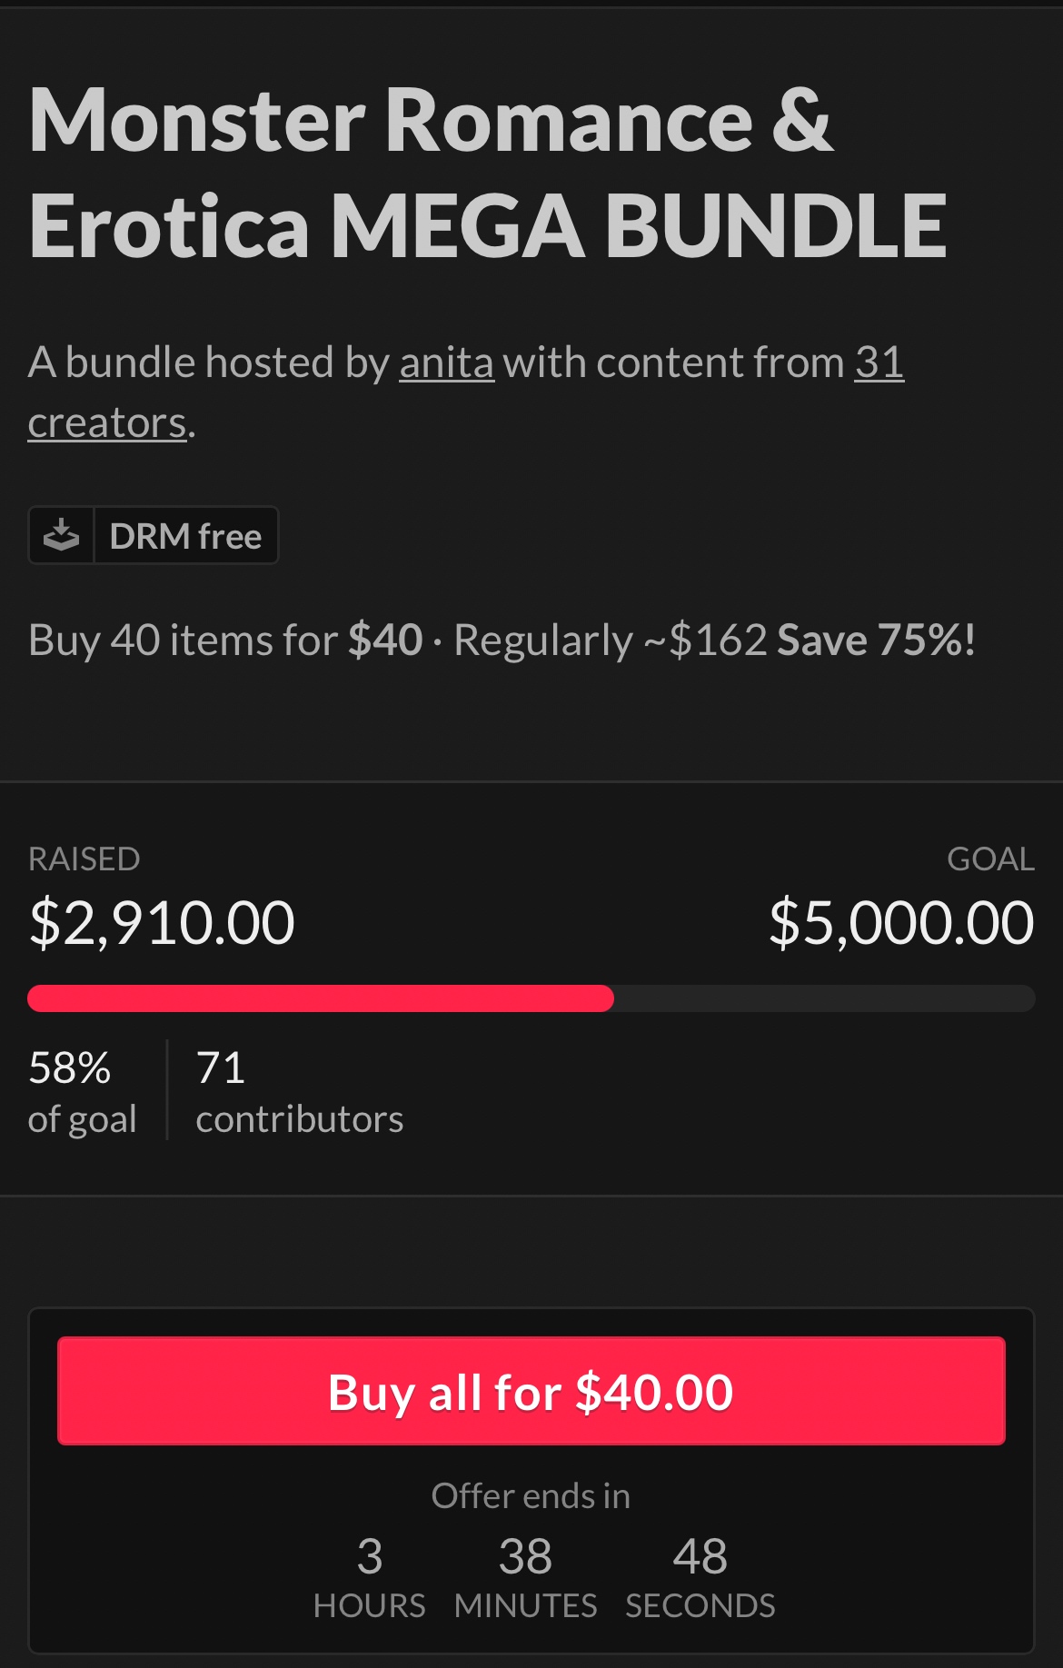Screen dimensions: 1063x1668
Task: Click the "Offer ends in" label
Action: (x=531, y=1496)
